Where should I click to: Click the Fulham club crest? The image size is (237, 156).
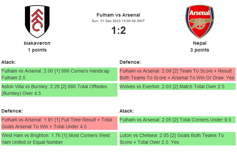(37, 22)
